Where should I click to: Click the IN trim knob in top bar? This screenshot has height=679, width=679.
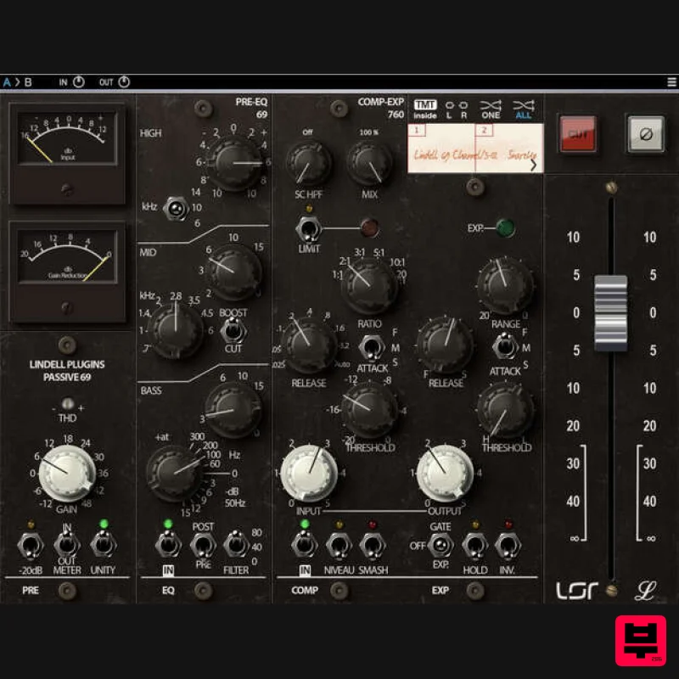pos(78,81)
